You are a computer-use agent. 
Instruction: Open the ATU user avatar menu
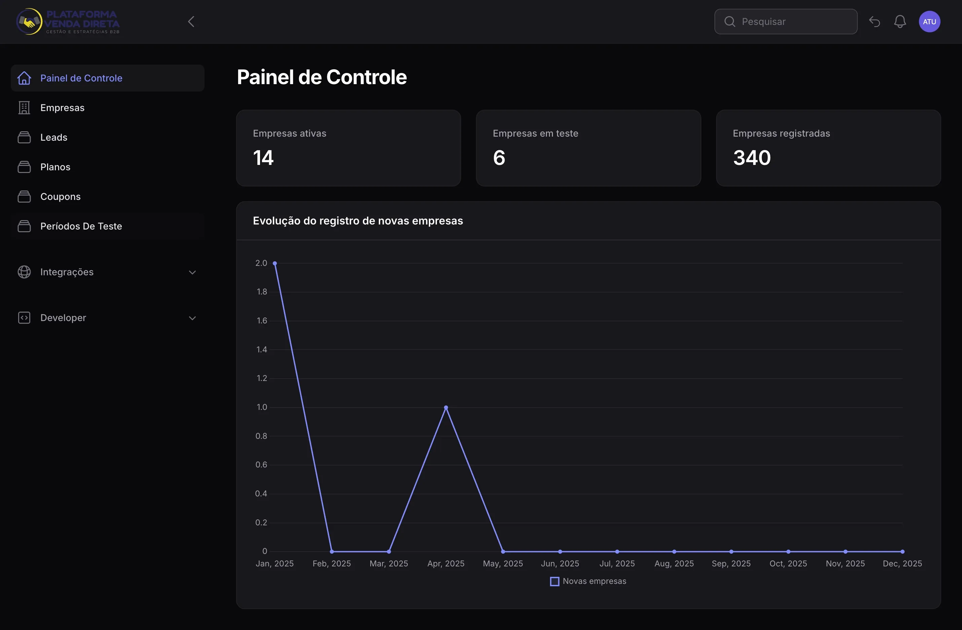point(929,22)
